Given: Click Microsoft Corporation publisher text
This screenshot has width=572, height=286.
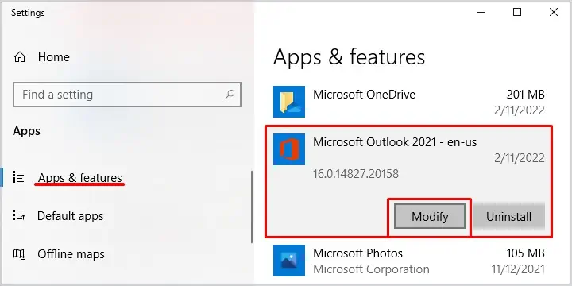Looking at the screenshot, I should click(371, 269).
